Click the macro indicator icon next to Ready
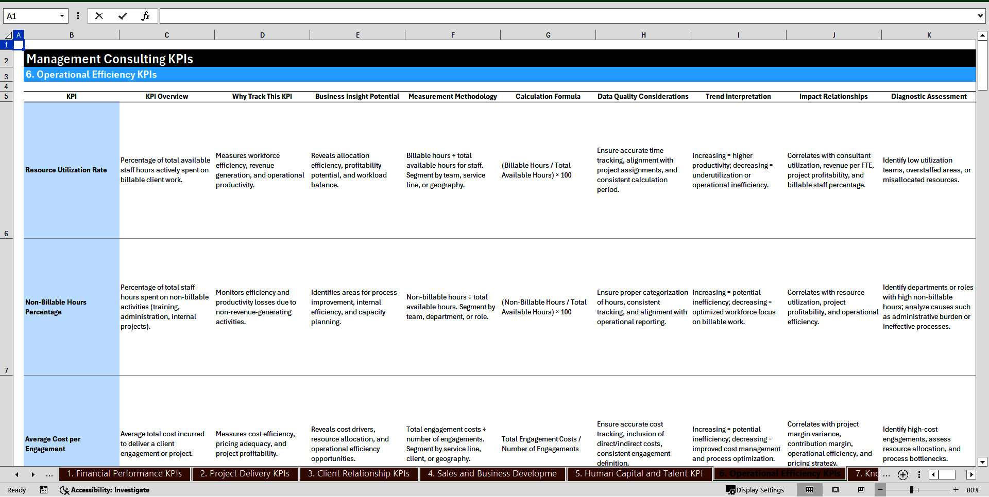Viewport: 989px width, 497px height. [x=44, y=490]
